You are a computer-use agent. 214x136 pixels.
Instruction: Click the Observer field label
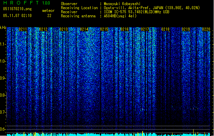(69, 4)
